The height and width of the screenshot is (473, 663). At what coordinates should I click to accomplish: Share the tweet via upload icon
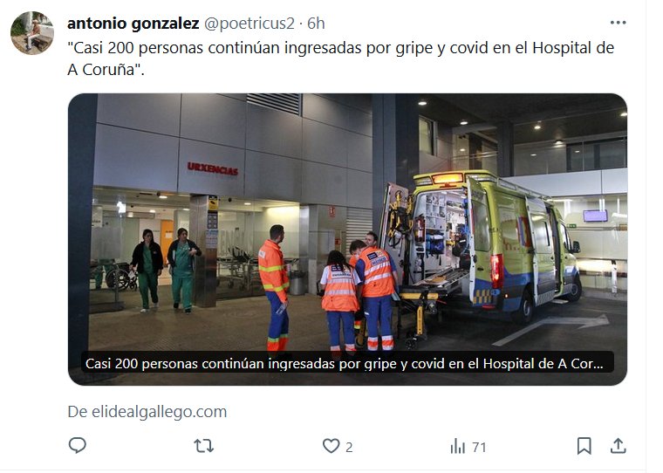[x=619, y=445]
